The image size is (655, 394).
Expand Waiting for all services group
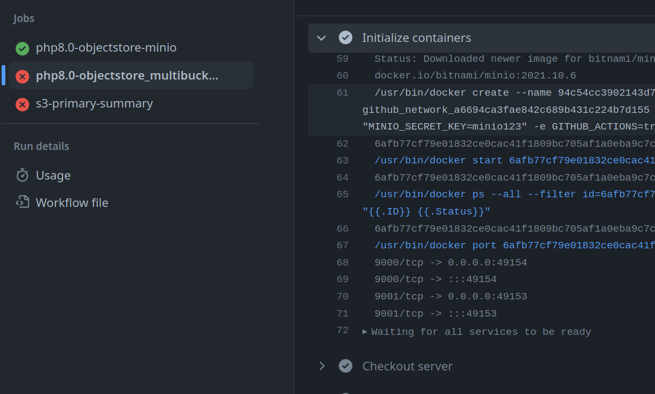(365, 332)
